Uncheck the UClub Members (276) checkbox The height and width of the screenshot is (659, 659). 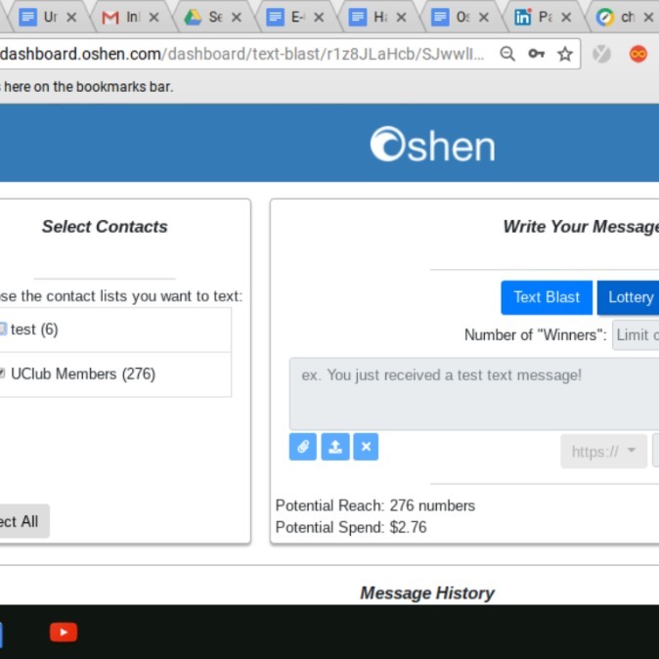tap(2, 373)
